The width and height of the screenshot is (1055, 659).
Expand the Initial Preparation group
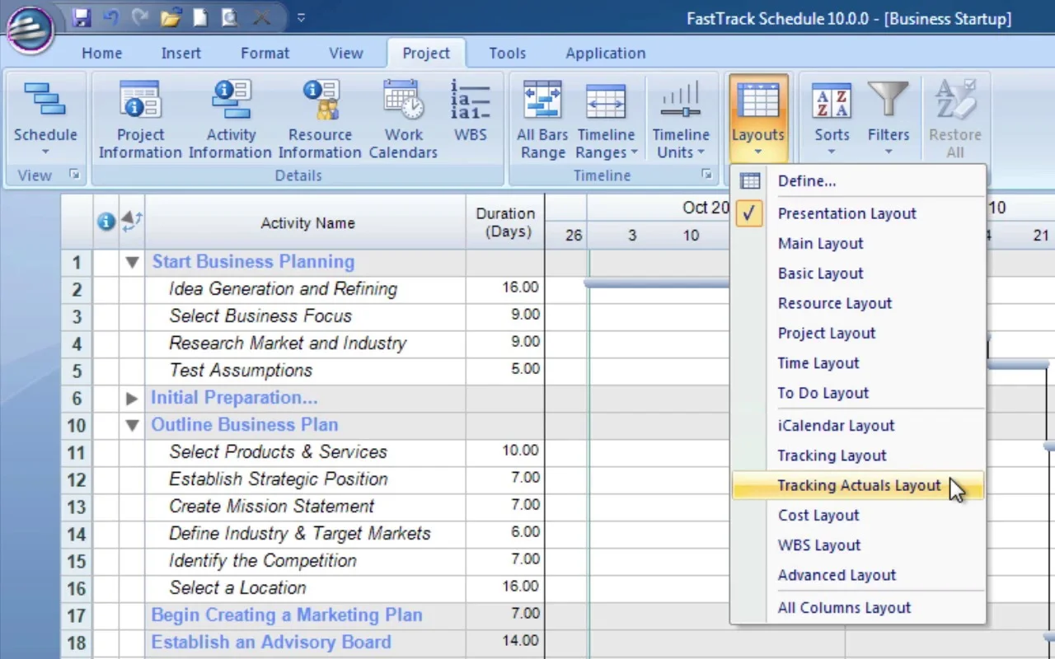[132, 399]
